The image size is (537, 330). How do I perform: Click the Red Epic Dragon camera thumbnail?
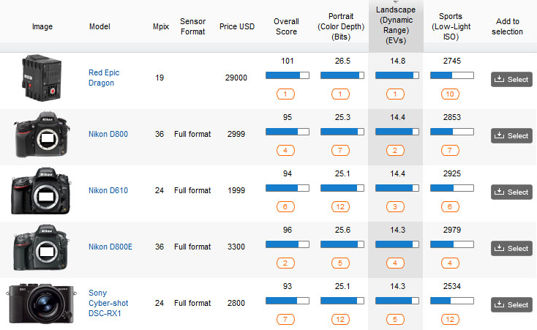(x=42, y=80)
